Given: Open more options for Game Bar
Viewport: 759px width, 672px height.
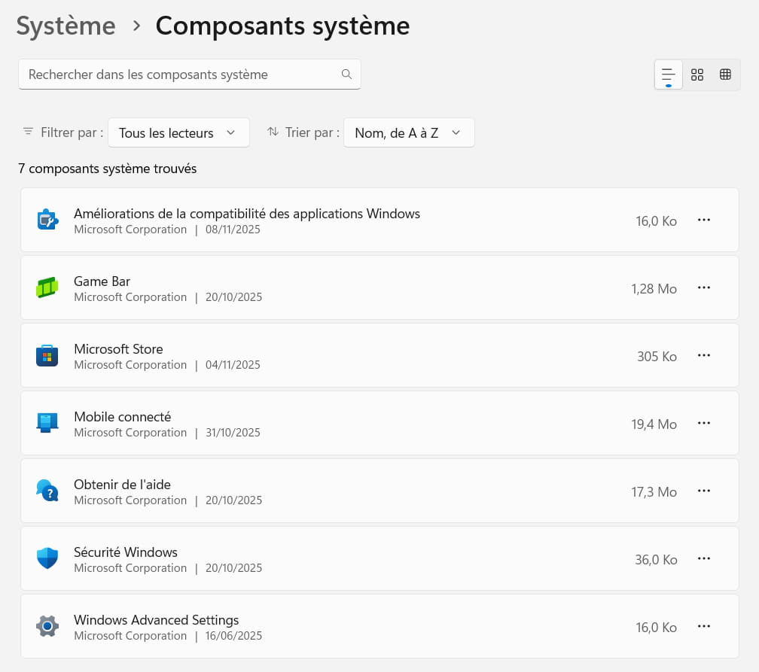Looking at the screenshot, I should [x=704, y=287].
